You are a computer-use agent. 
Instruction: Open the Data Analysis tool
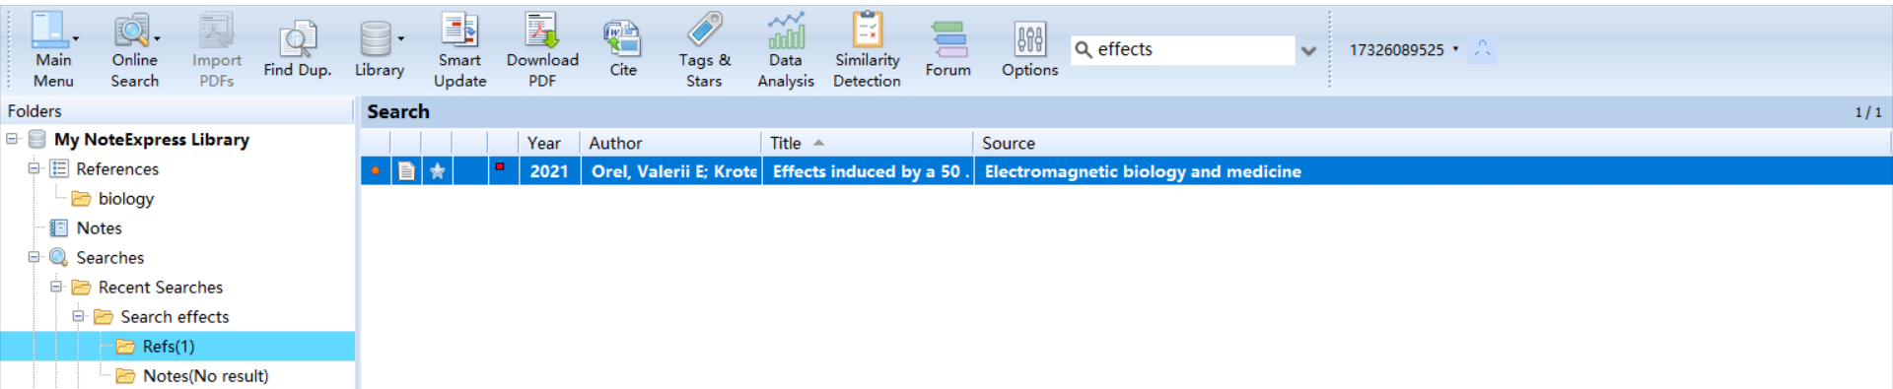click(786, 31)
